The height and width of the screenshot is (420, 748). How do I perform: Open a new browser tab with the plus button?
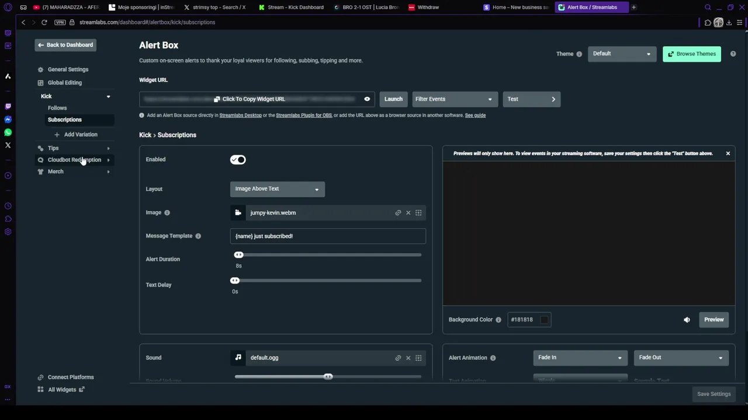[x=633, y=8]
